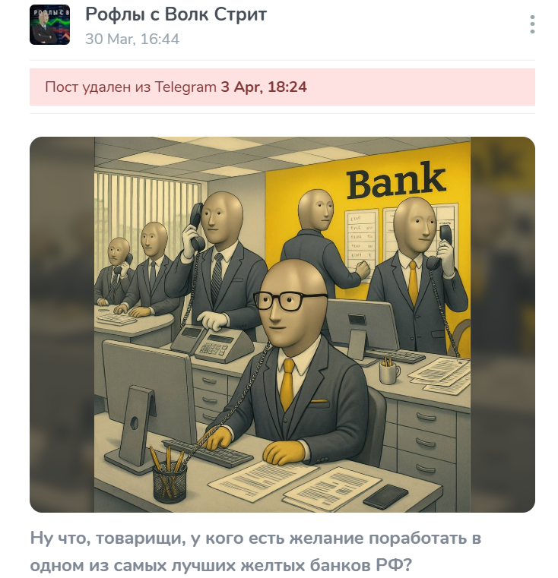Click the black wallet on the desk
The width and height of the screenshot is (558, 578).
point(385,497)
